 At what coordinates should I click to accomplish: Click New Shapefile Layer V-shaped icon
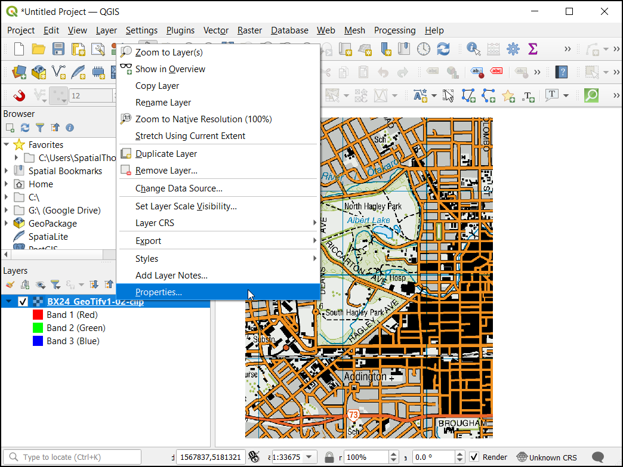pos(58,72)
